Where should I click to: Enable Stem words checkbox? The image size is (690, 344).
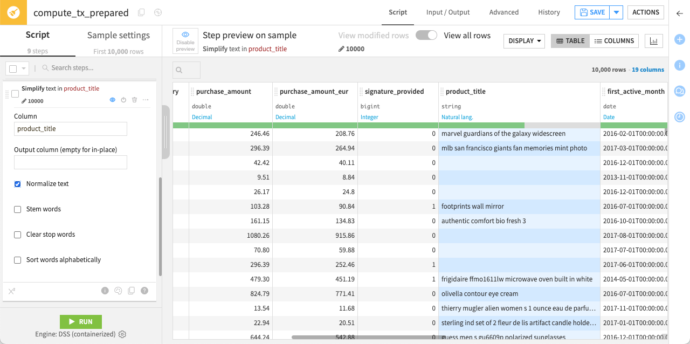17,209
